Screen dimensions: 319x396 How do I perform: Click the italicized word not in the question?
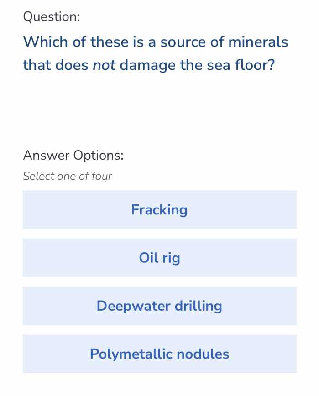[105, 65]
